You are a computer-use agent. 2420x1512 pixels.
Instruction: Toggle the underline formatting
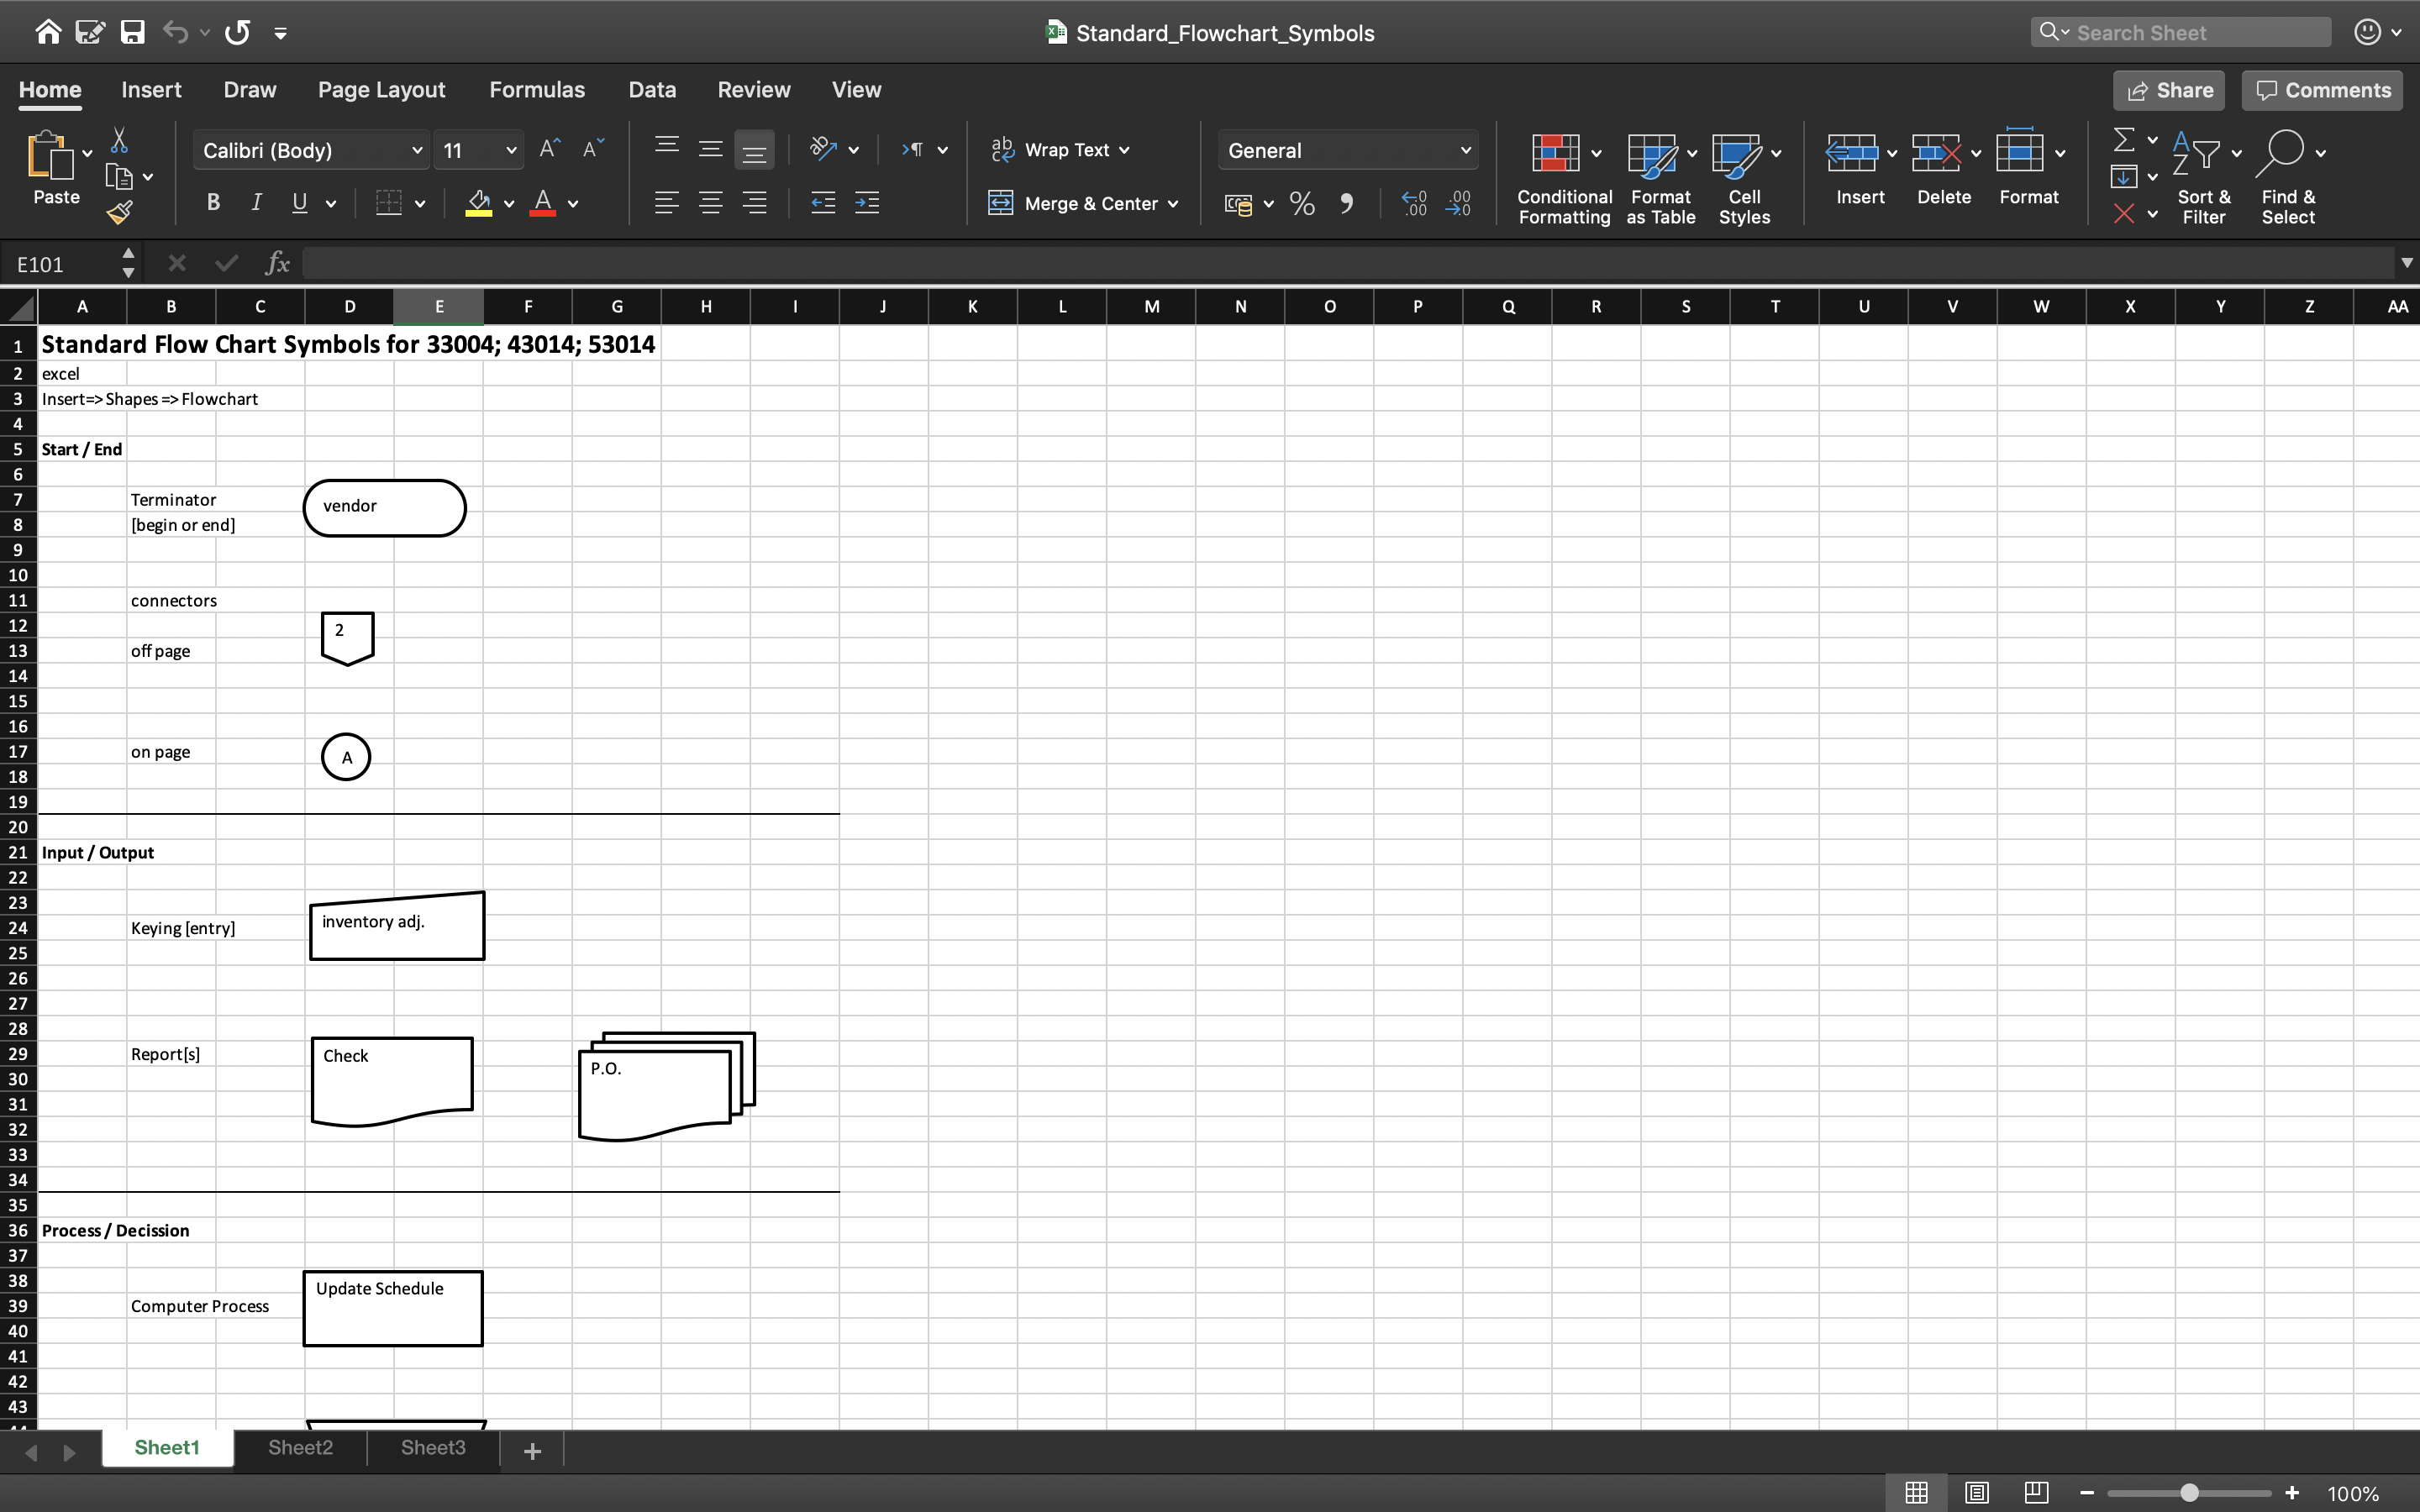(300, 203)
